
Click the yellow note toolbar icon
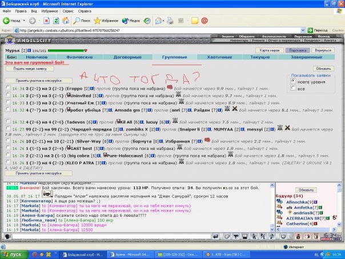[x=195, y=21]
